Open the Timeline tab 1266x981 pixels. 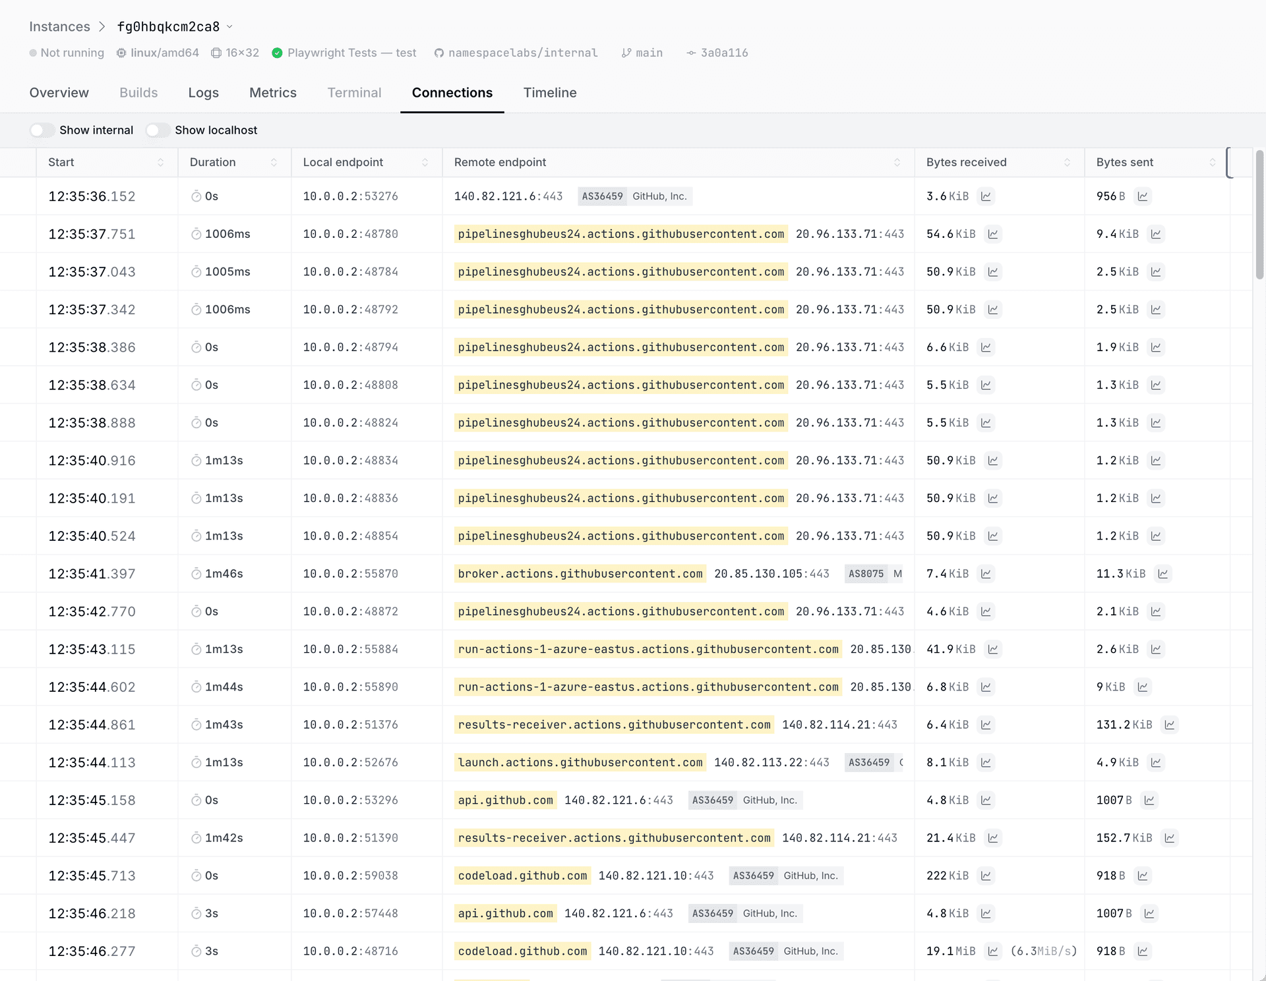click(550, 93)
